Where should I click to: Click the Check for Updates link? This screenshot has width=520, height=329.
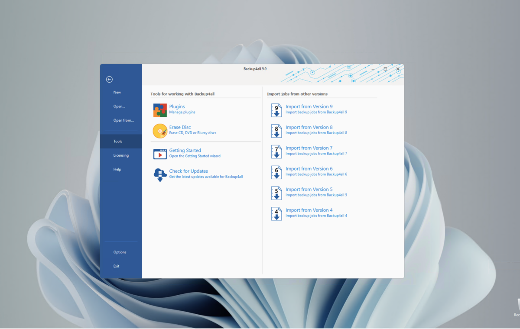[188, 171]
